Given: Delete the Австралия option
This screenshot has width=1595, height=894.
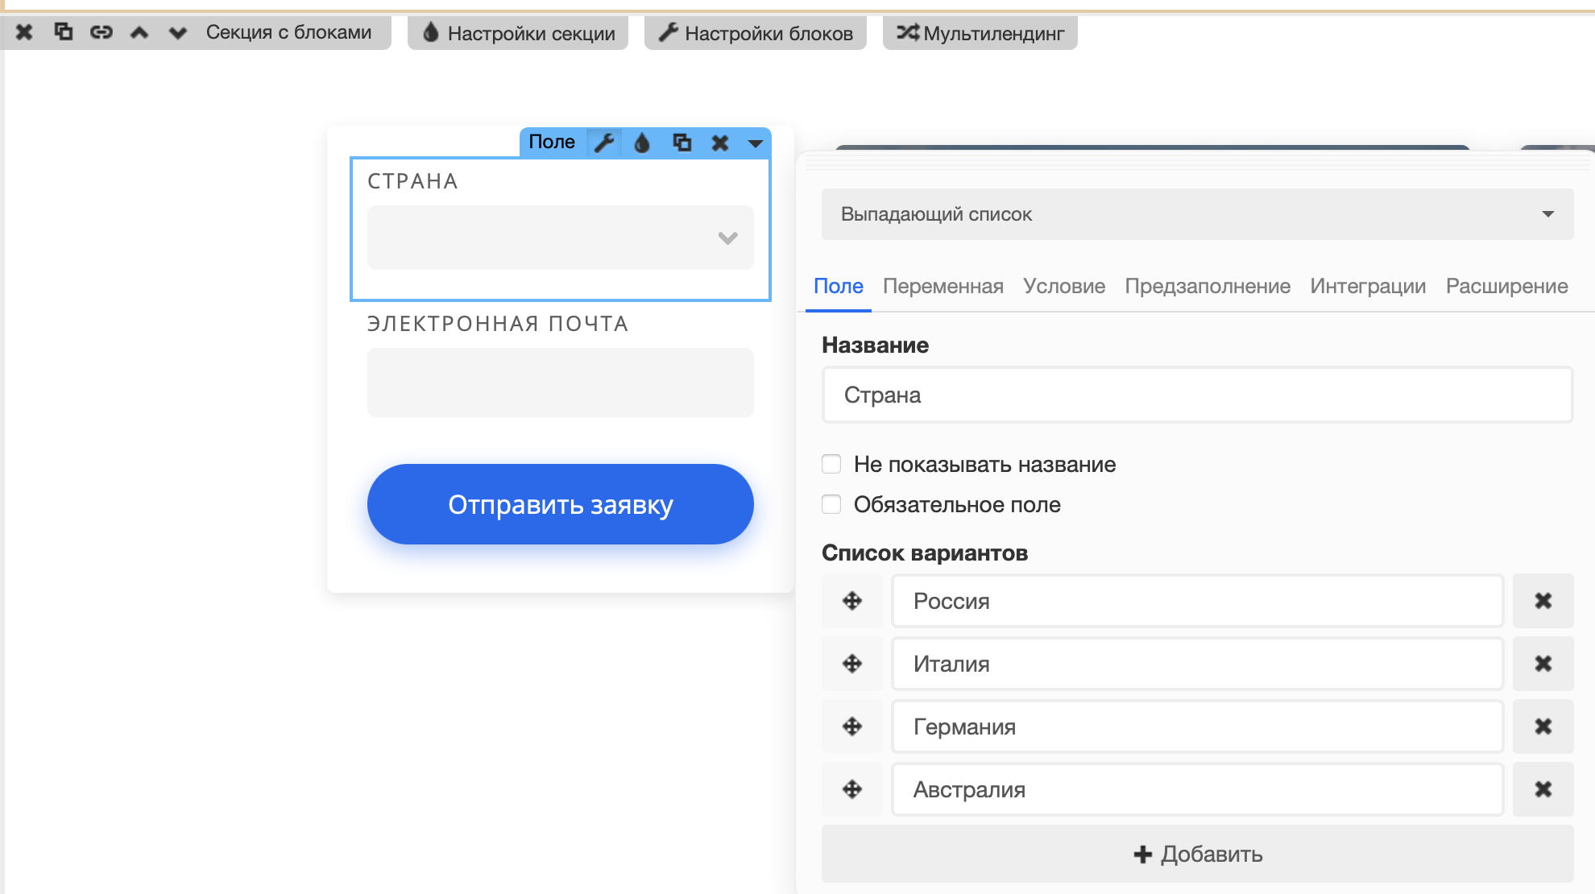Looking at the screenshot, I should [x=1543, y=789].
